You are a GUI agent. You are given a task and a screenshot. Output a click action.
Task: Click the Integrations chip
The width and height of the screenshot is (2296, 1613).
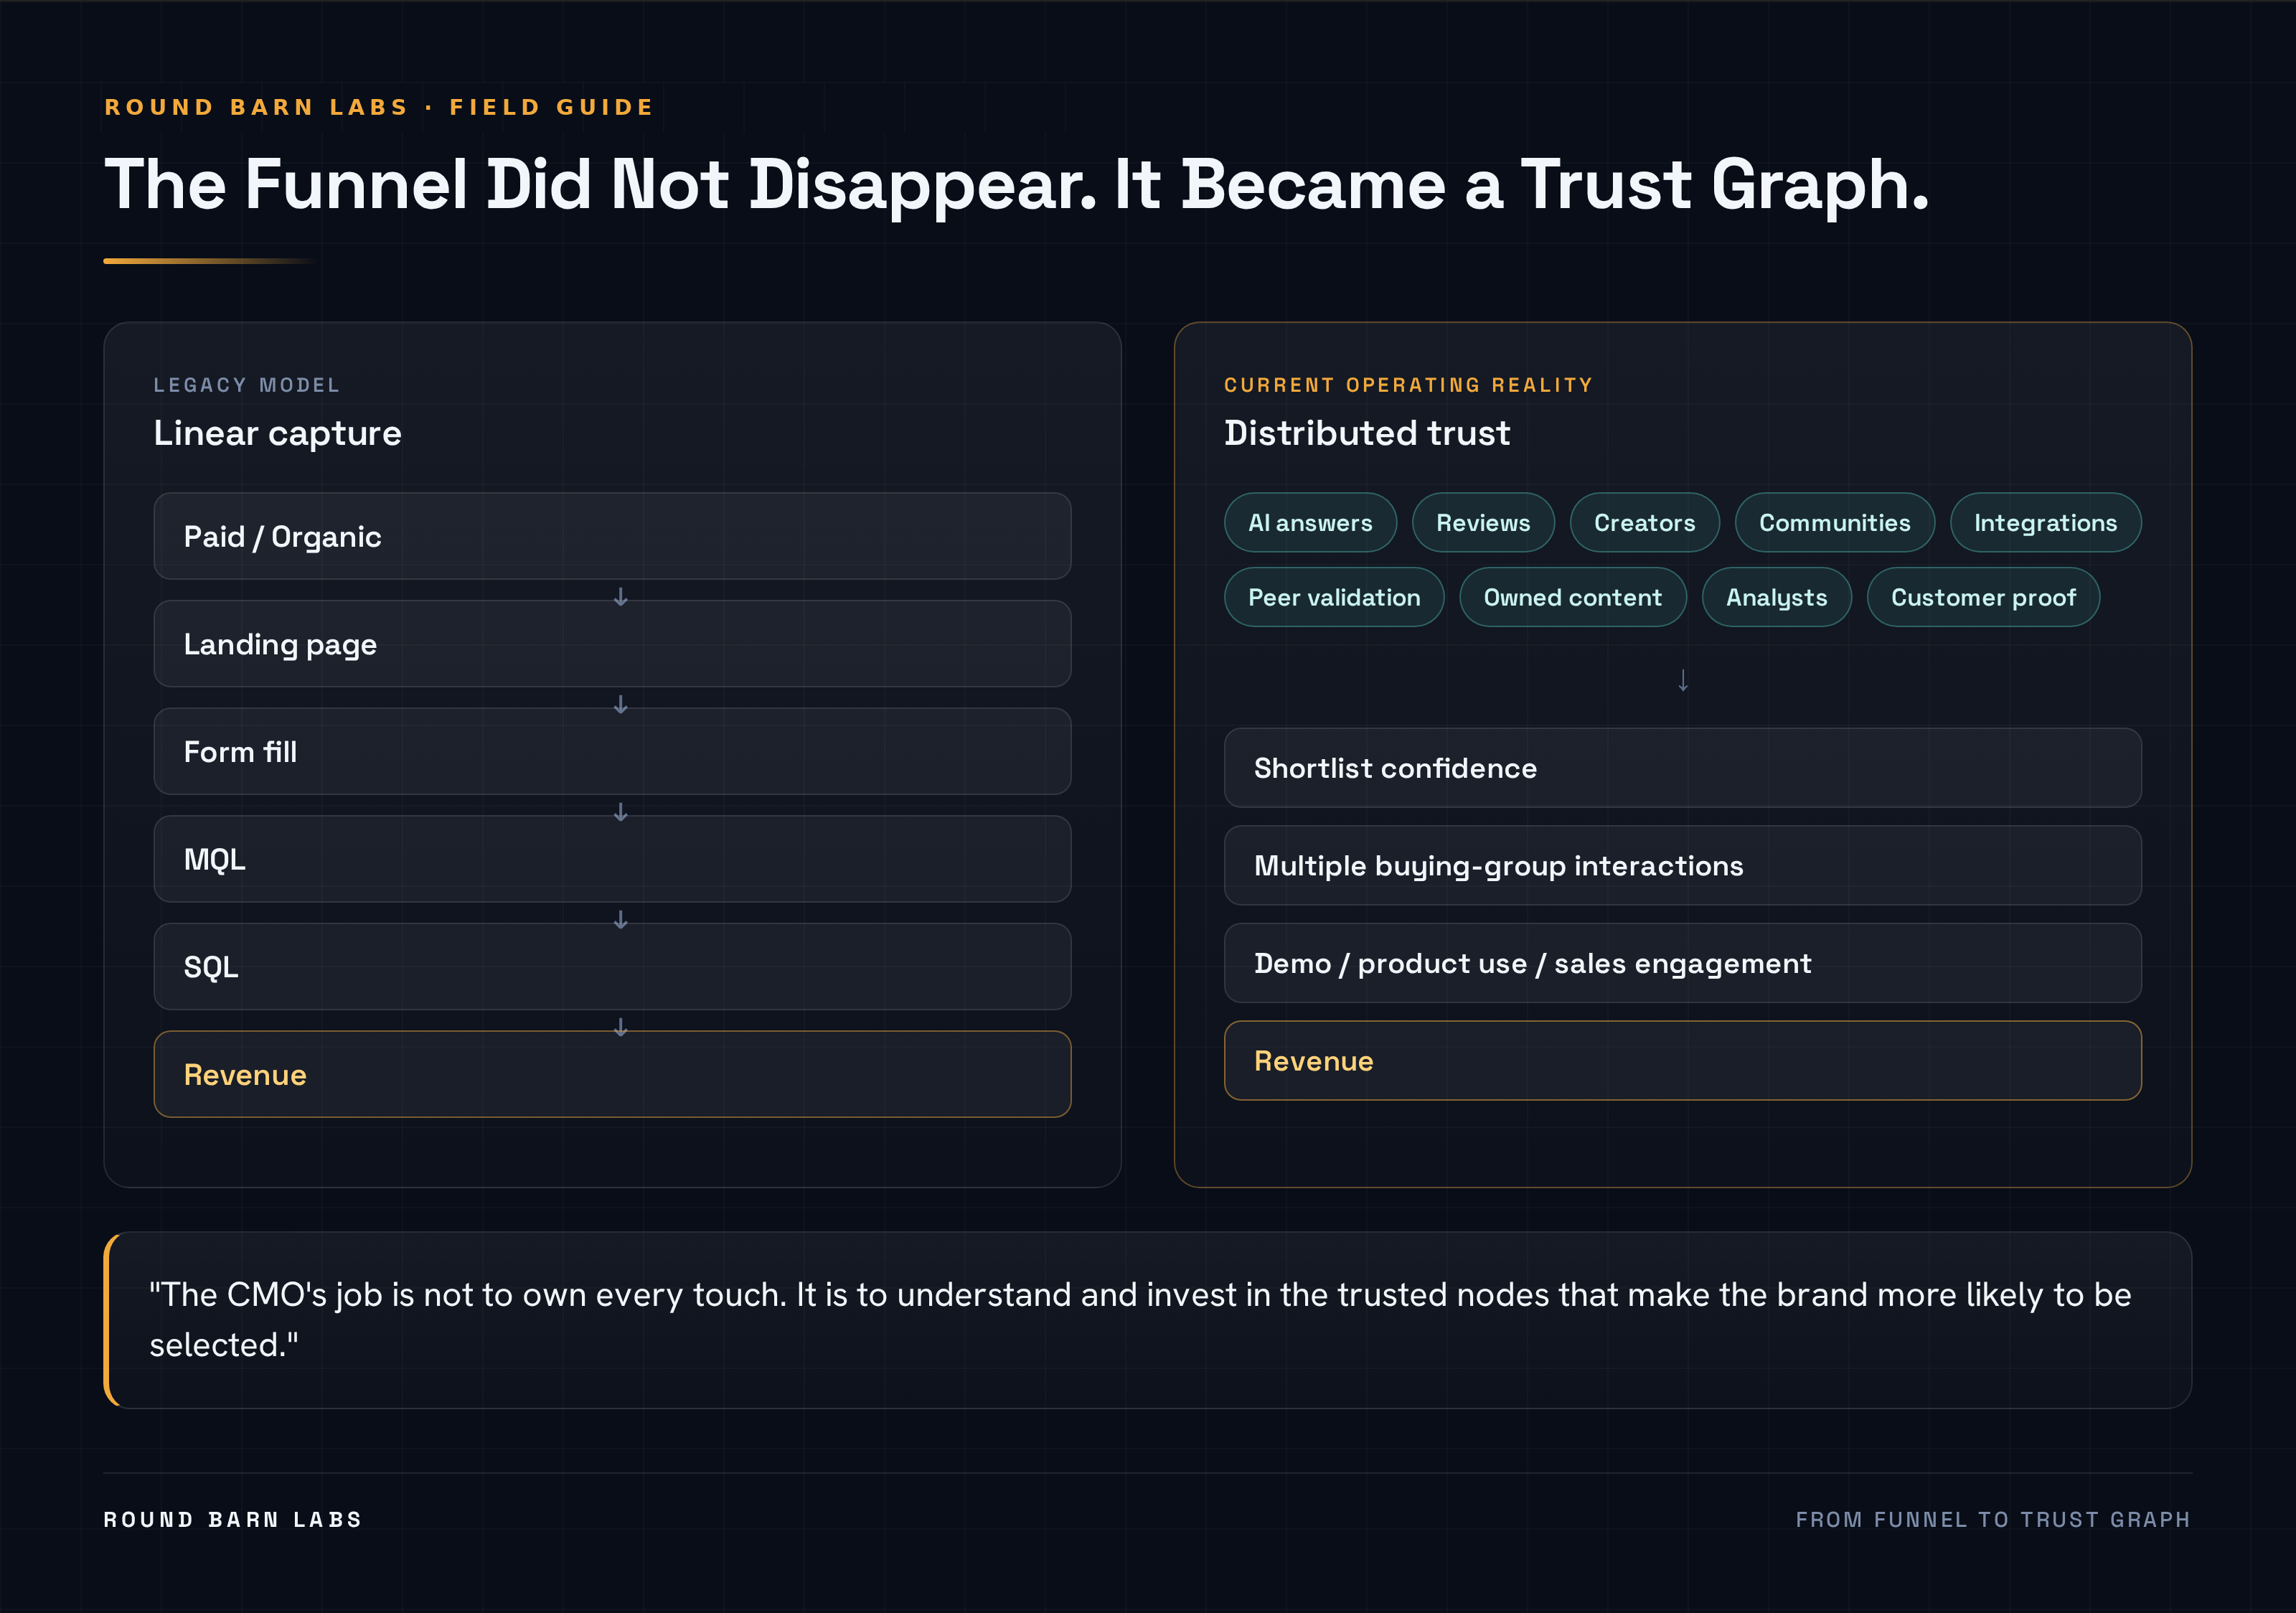click(2045, 522)
